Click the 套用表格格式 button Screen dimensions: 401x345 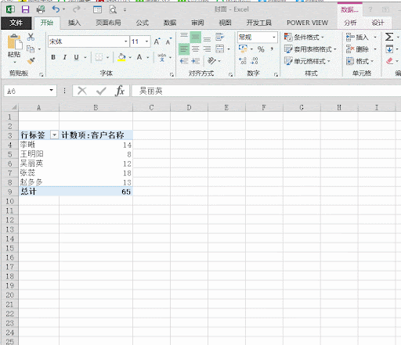[310, 49]
